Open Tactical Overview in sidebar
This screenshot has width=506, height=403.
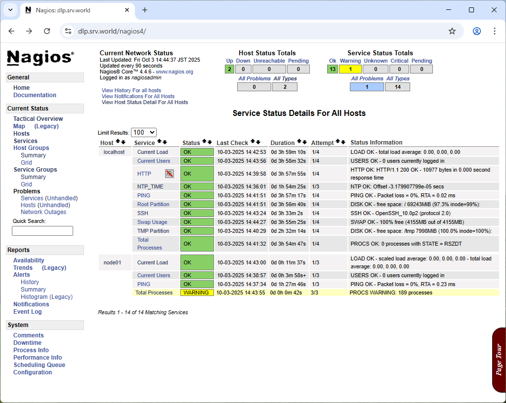(38, 119)
